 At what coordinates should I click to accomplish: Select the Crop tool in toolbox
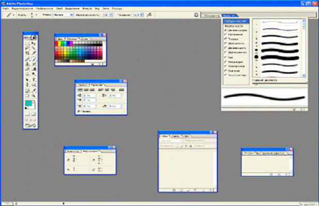27,54
